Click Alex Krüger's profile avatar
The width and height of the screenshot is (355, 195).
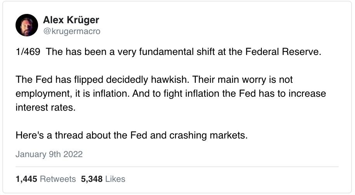click(27, 26)
